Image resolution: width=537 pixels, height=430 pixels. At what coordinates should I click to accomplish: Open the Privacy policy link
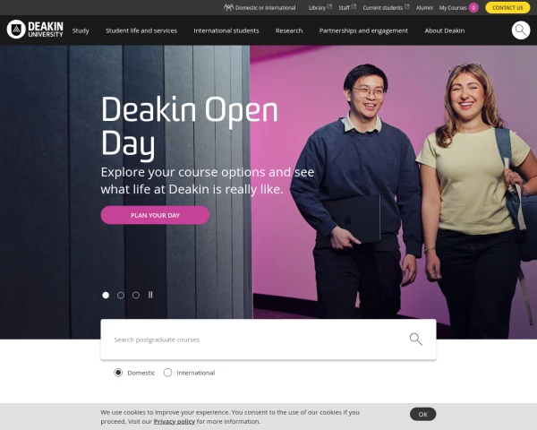pyautogui.click(x=175, y=421)
